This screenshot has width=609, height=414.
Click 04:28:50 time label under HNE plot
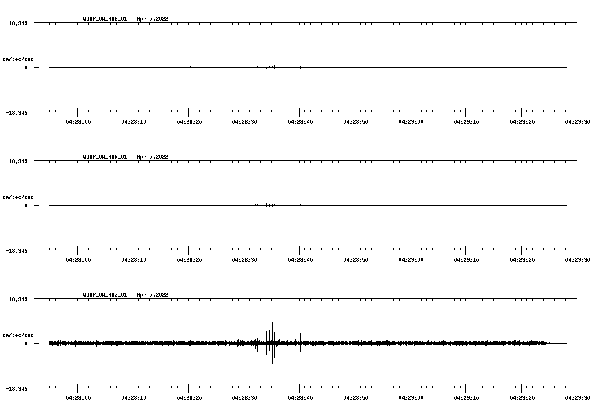(x=355, y=121)
